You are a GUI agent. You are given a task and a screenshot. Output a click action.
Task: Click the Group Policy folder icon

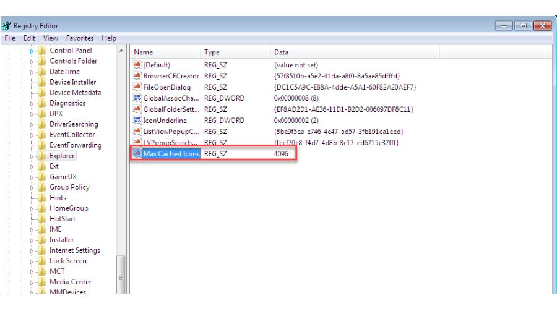[x=42, y=187]
